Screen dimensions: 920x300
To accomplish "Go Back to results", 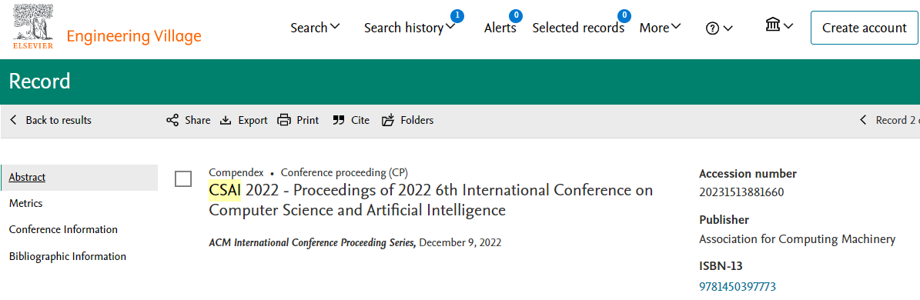I will pos(51,120).
